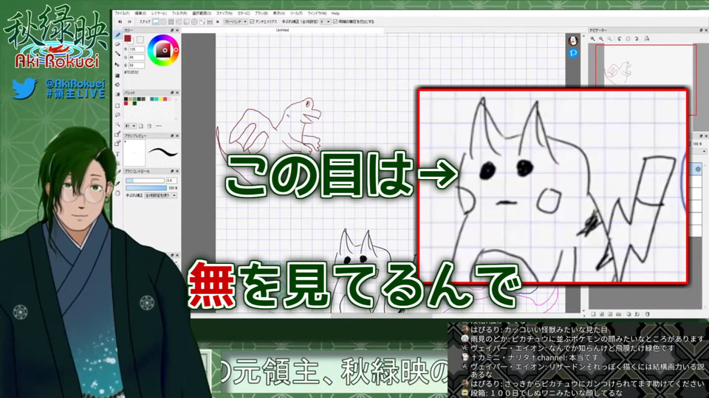The image size is (709, 398).
Task: Click the snap setting dot icon
Action: click(x=217, y=21)
